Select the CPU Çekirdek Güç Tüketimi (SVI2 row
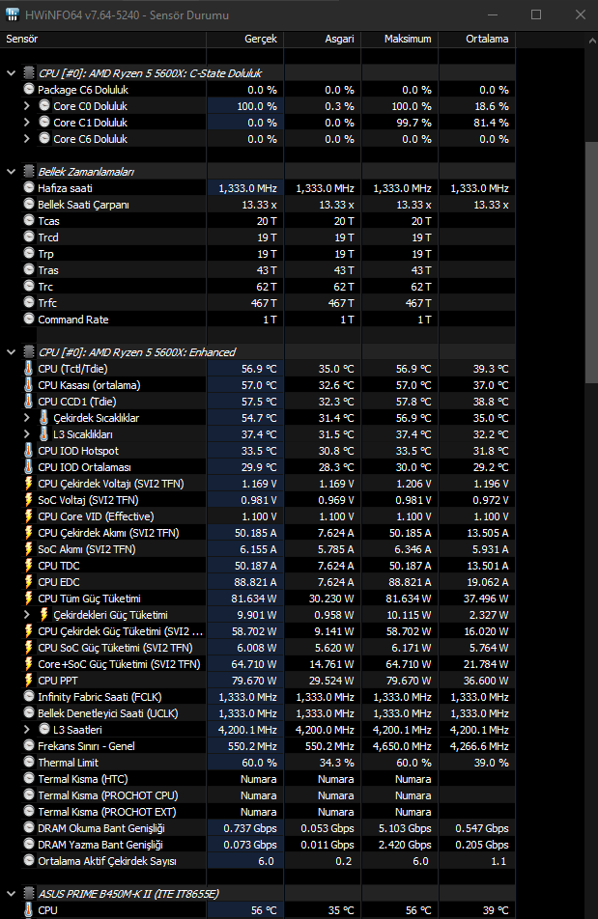 pyautogui.click(x=258, y=630)
